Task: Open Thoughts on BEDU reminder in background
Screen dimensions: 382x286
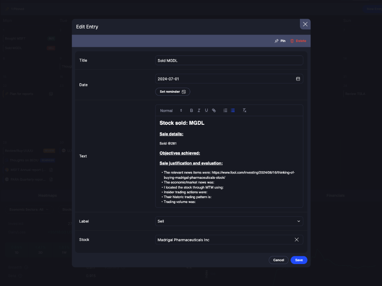Action: [x=29, y=160]
